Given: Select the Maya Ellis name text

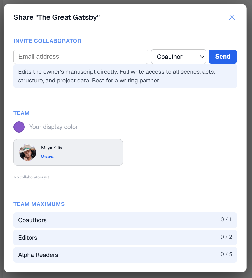Looking at the screenshot, I should (x=51, y=148).
